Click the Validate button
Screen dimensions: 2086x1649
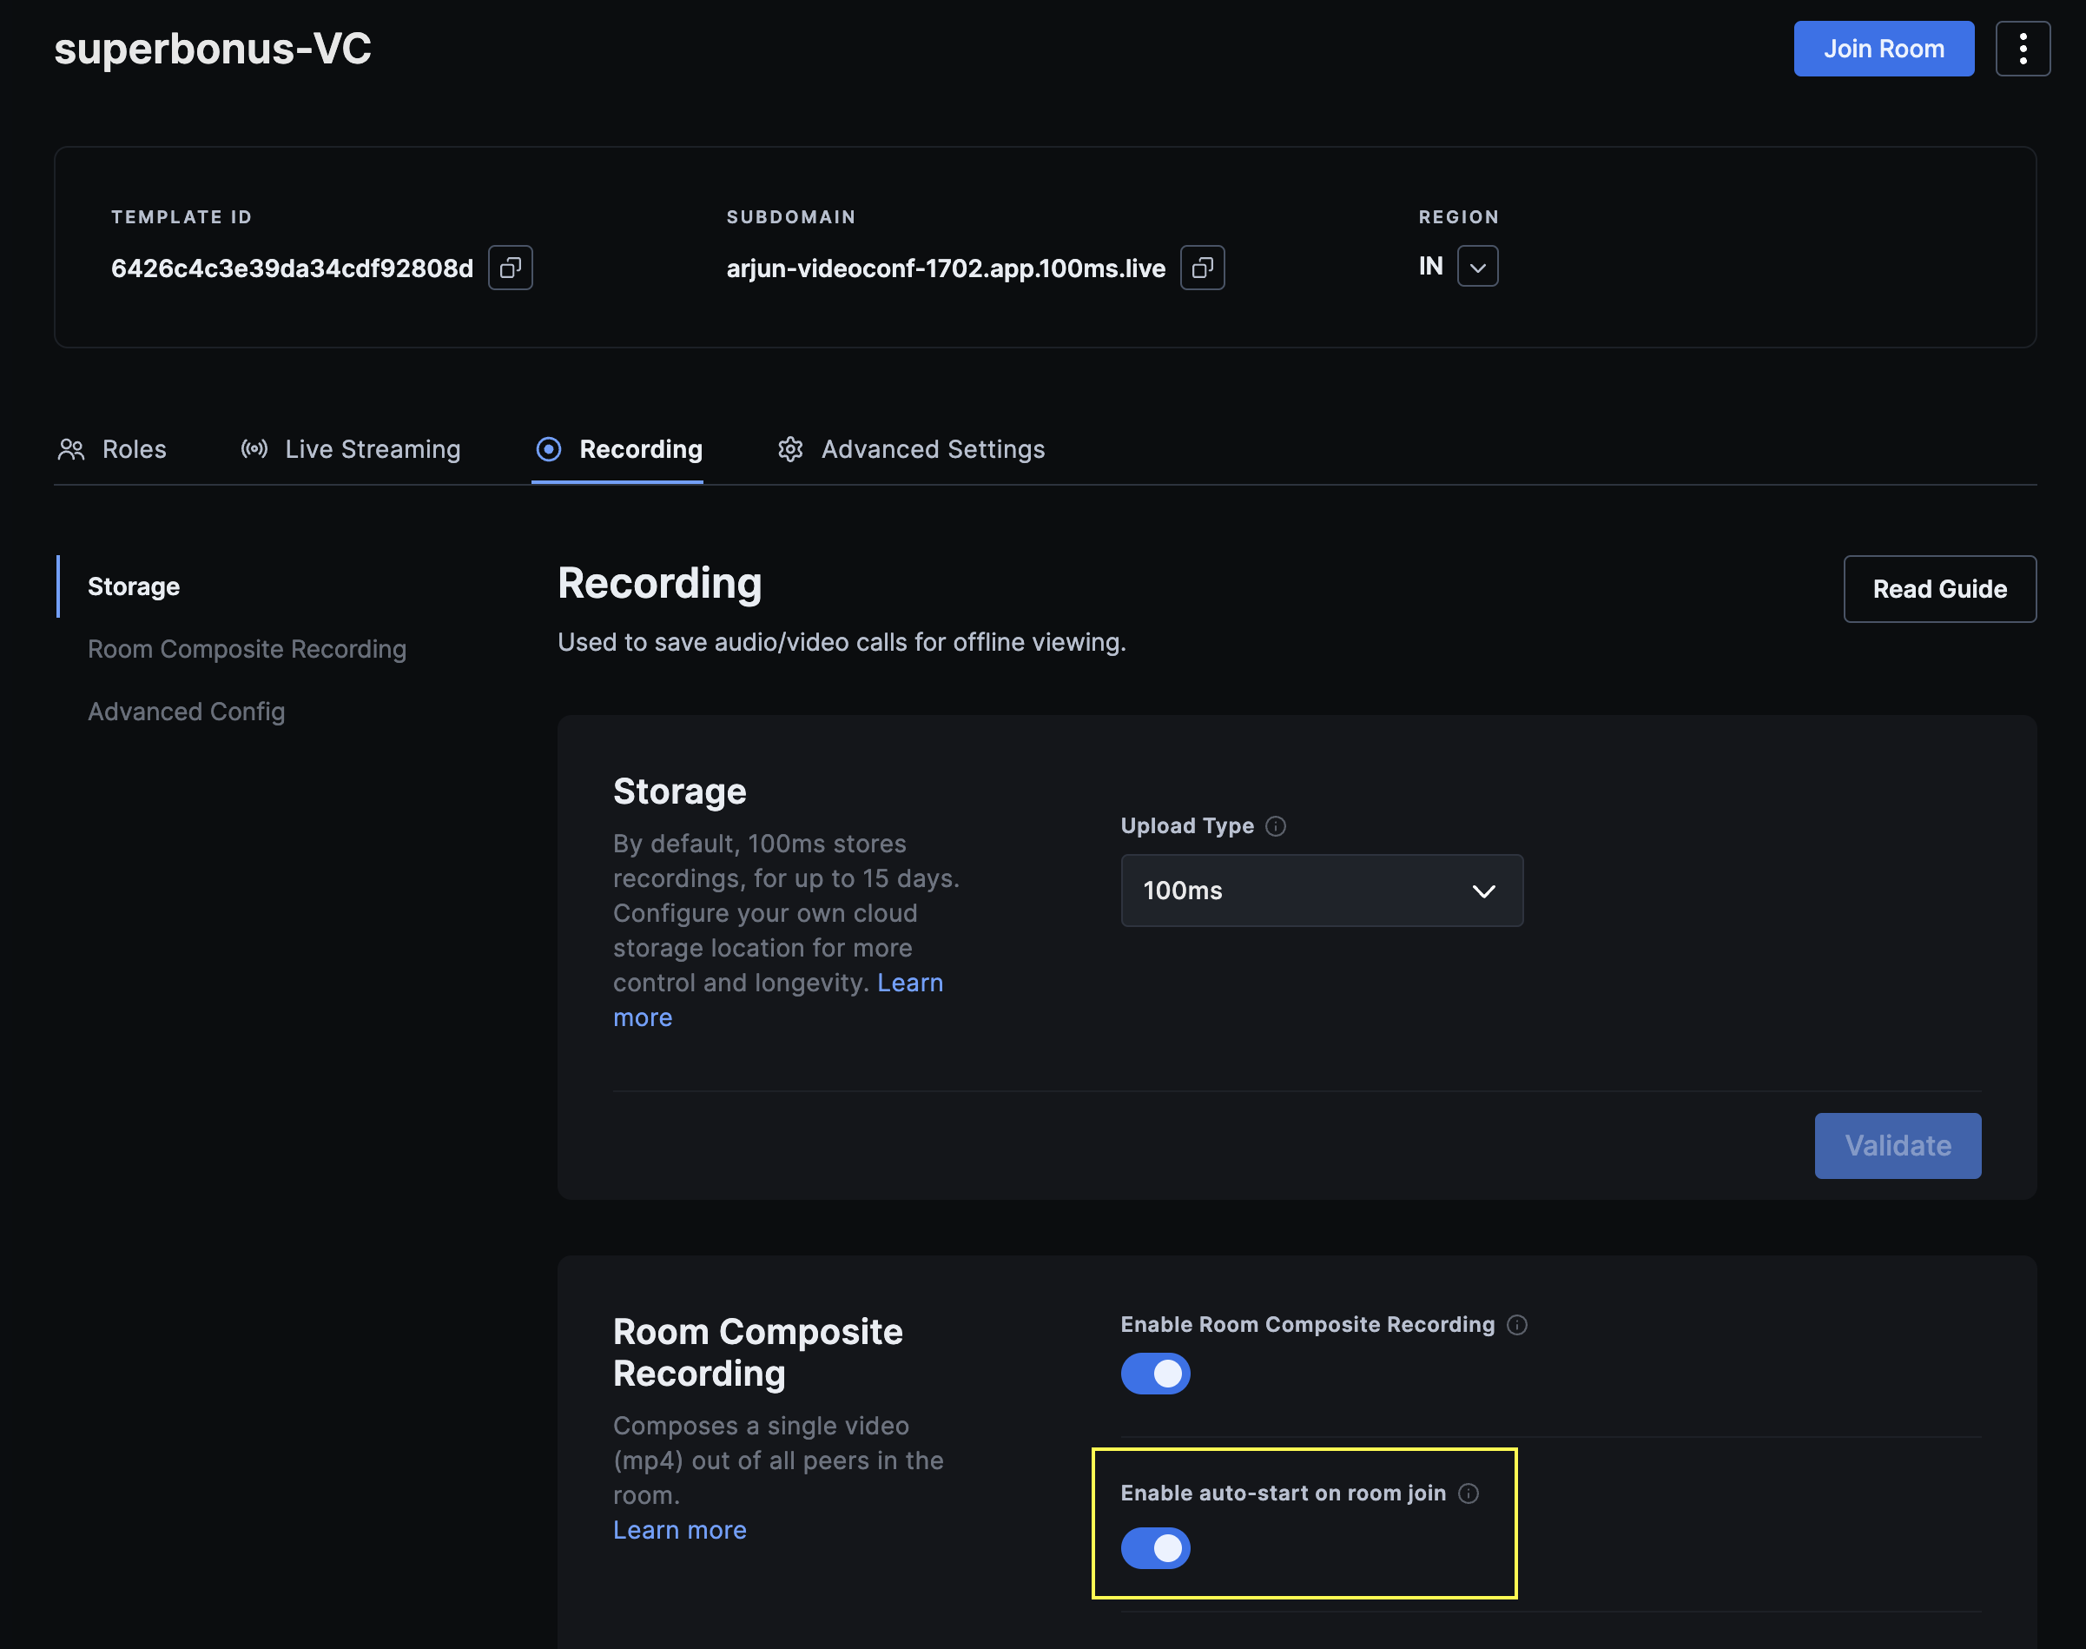coord(1897,1146)
